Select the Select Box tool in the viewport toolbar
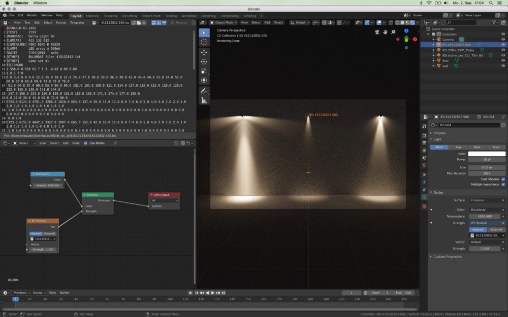 coord(204,32)
